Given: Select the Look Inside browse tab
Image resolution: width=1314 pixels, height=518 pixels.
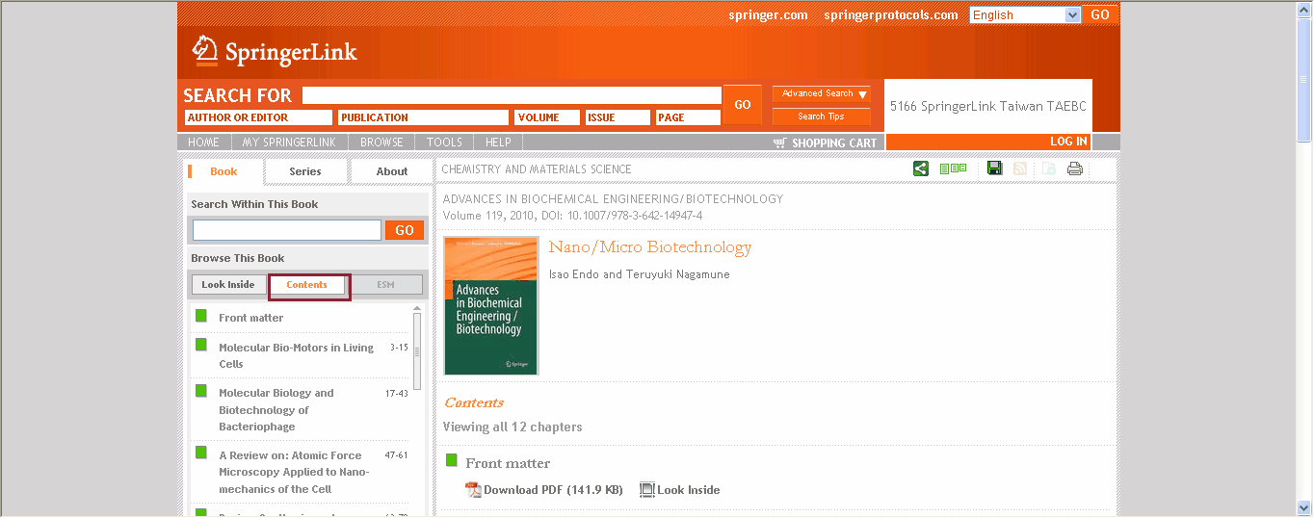Looking at the screenshot, I should tap(228, 285).
